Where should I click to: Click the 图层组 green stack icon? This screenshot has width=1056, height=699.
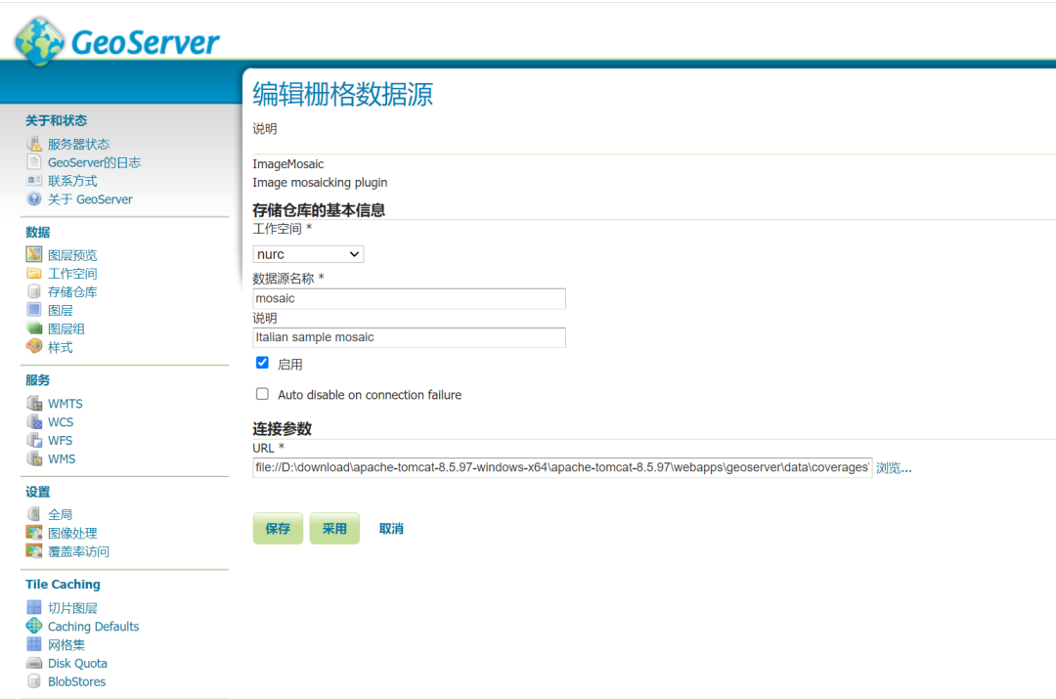coord(34,328)
